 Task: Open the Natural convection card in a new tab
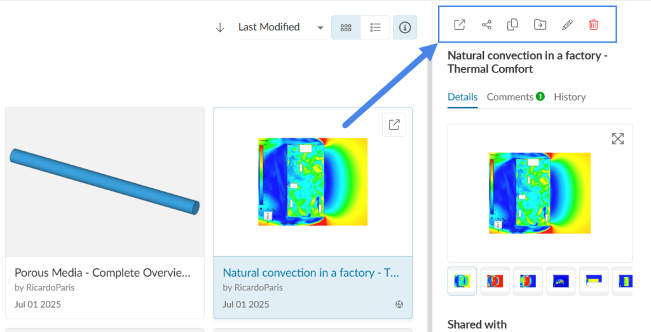(x=394, y=125)
